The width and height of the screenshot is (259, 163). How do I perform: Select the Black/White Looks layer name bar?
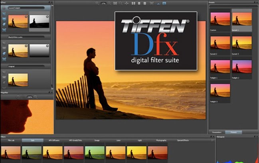point(26,37)
